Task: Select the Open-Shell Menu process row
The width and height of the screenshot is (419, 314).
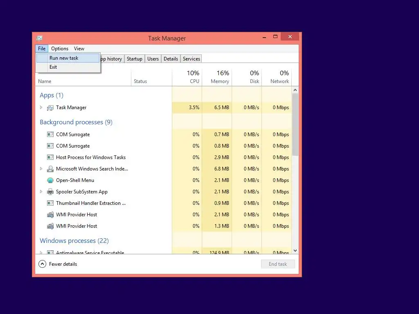Action: 164,180
